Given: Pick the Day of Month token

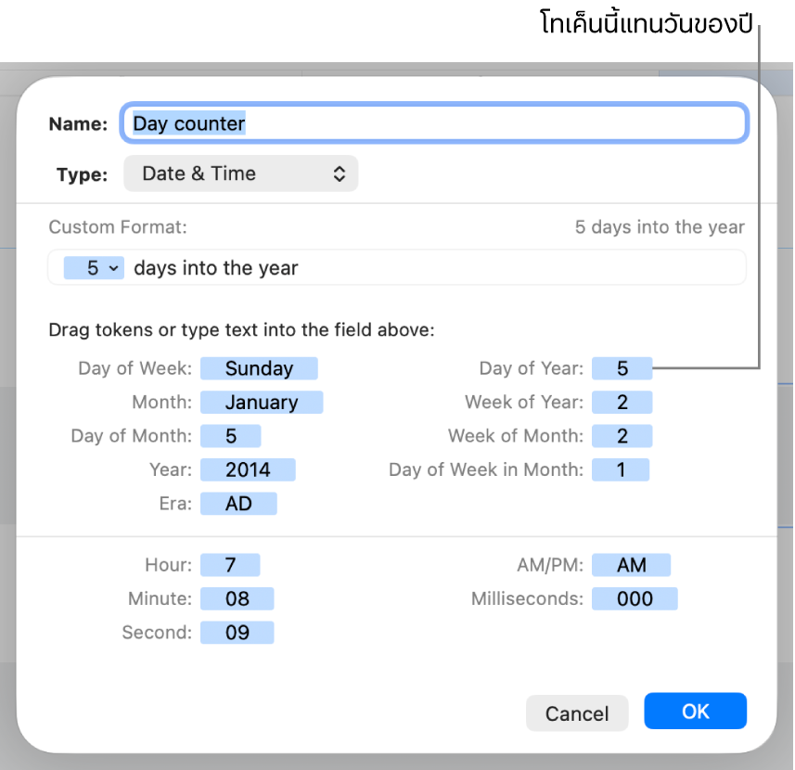Looking at the screenshot, I should (x=231, y=436).
